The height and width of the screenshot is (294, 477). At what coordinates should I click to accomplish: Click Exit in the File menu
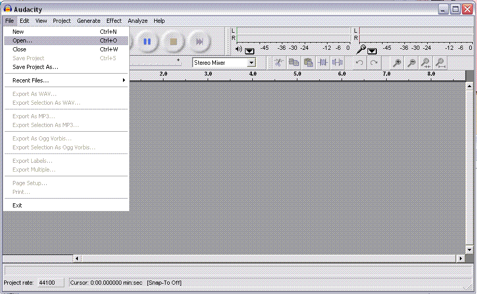[18, 205]
